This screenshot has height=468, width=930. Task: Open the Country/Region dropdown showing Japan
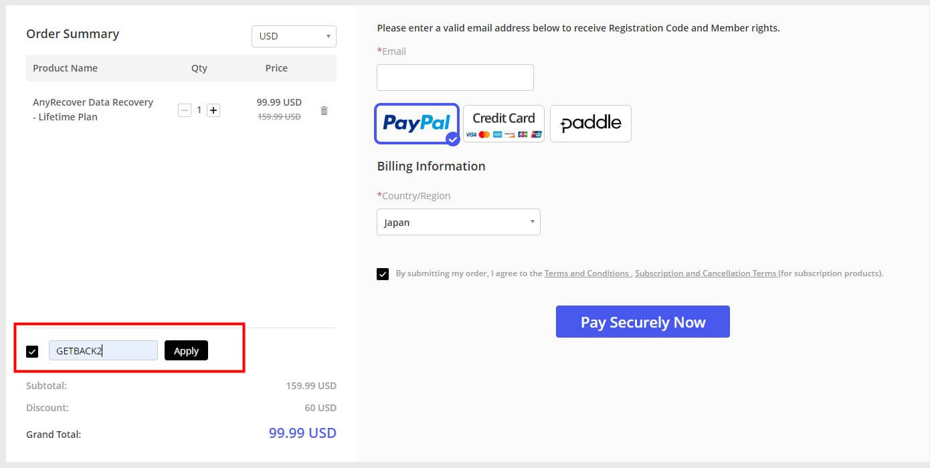coord(458,221)
